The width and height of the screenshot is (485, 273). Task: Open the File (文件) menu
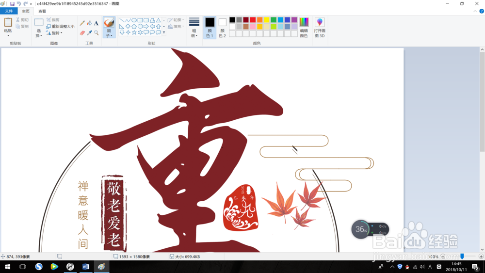(9, 11)
